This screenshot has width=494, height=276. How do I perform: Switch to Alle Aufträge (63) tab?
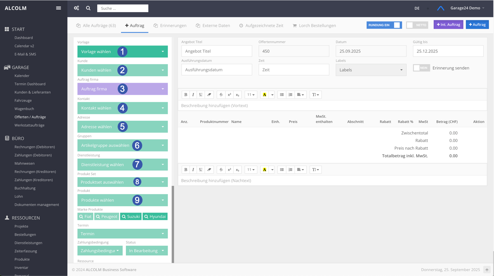(96, 26)
